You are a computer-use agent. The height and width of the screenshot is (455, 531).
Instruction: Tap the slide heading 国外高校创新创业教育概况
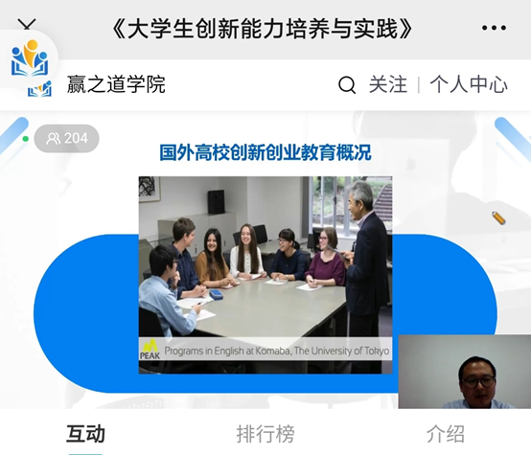tap(265, 152)
